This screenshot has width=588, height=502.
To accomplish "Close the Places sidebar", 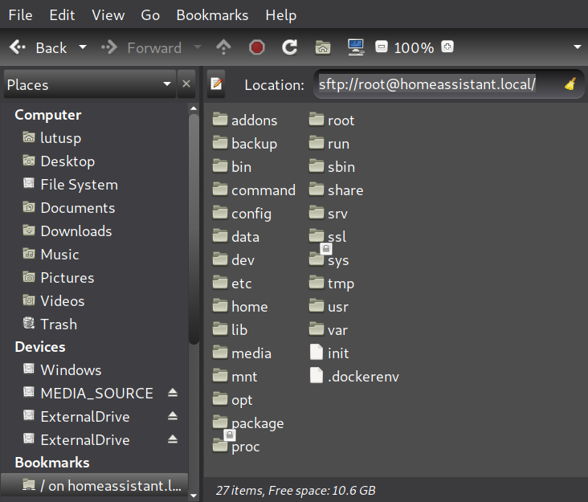I will pos(186,84).
